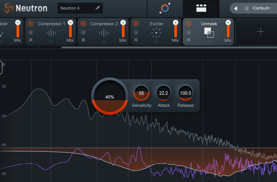Select the Compressor 1 module title

(x=51, y=24)
